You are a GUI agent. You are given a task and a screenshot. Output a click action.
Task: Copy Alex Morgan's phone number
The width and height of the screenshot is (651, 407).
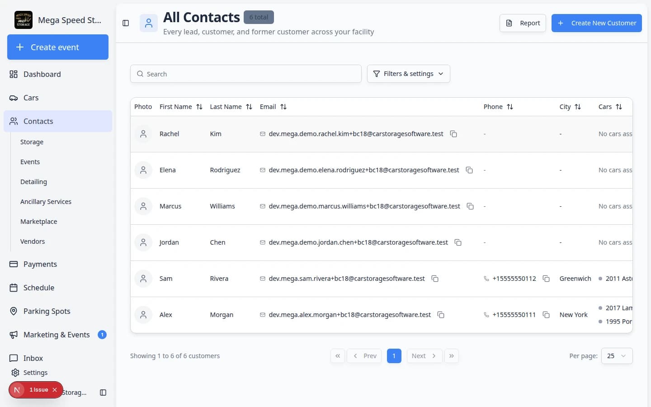coord(546,315)
